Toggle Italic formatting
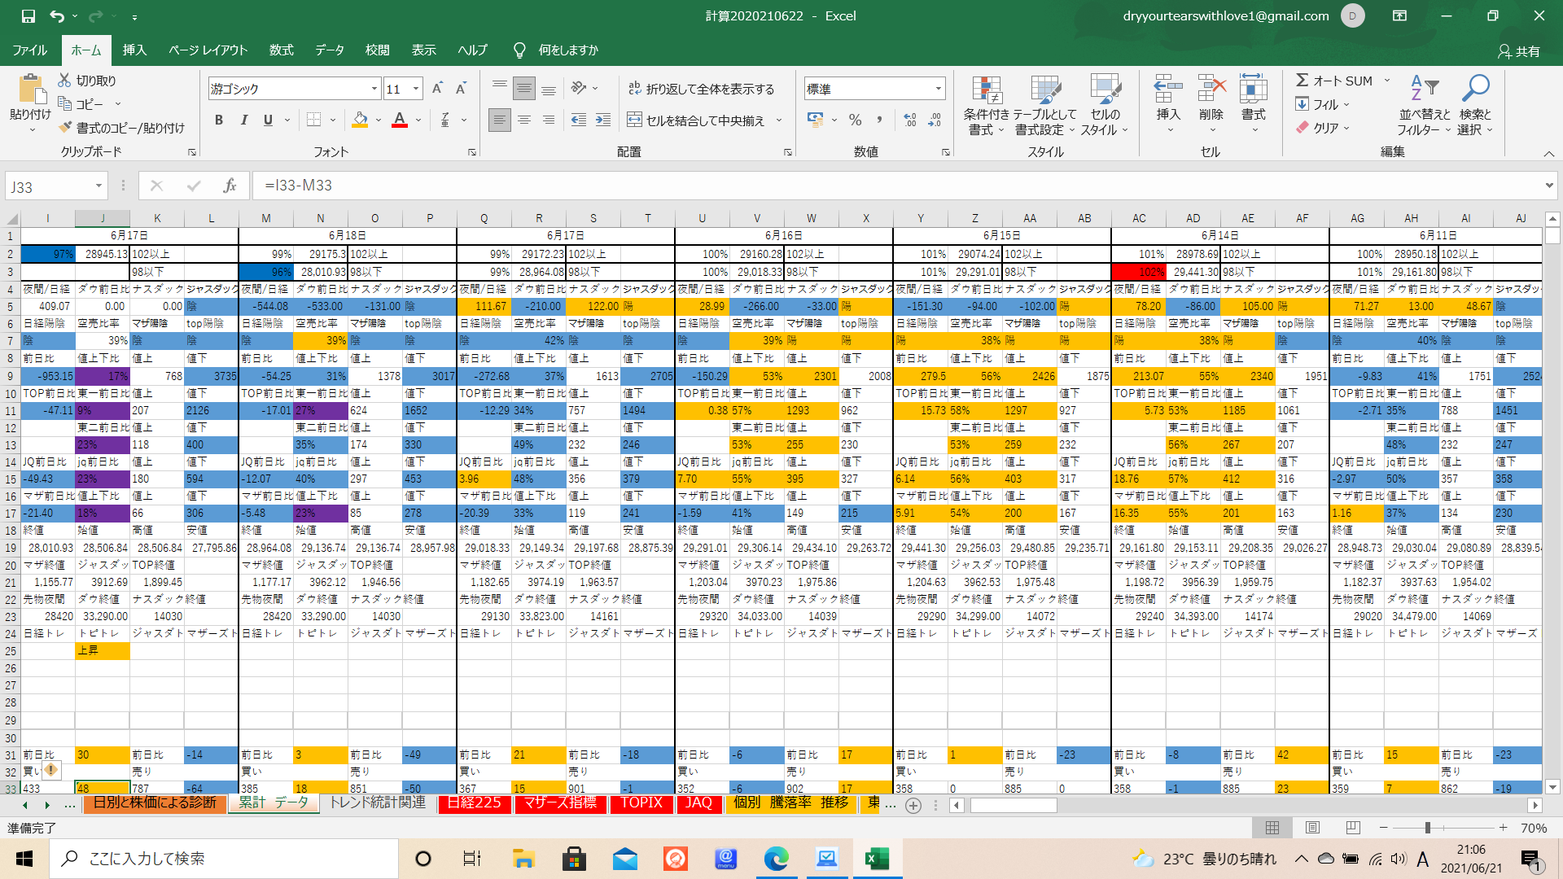The height and width of the screenshot is (879, 1563). tap(243, 120)
